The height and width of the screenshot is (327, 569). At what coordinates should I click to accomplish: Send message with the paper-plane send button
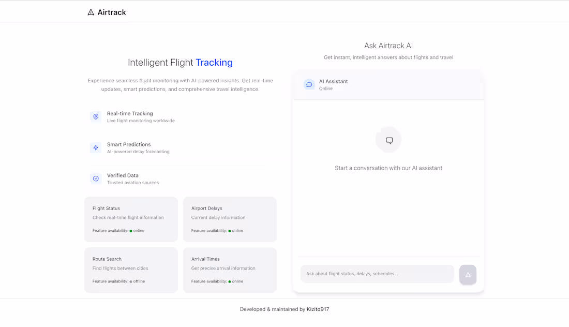[468, 275]
